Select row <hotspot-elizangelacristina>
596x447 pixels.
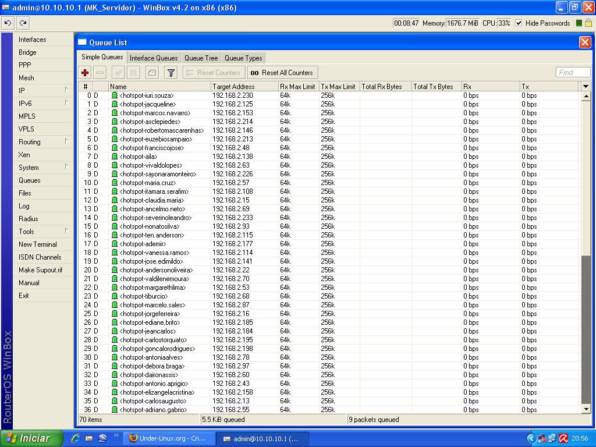[x=329, y=392]
